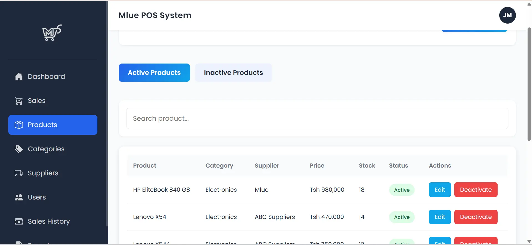The width and height of the screenshot is (532, 245).
Task: Edit the HP EliteBook 840 G8 product
Action: 440,190
